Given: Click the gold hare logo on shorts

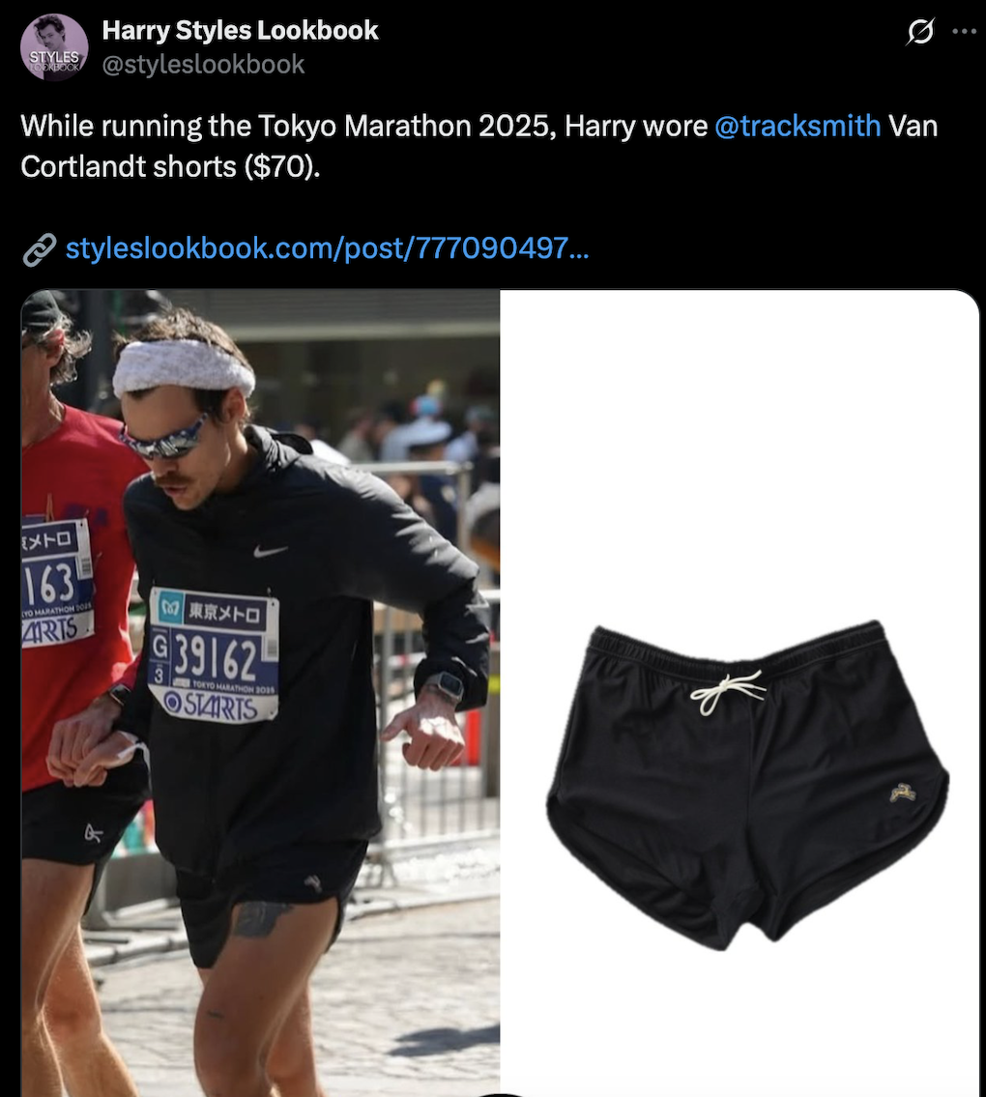Looking at the screenshot, I should point(903,792).
